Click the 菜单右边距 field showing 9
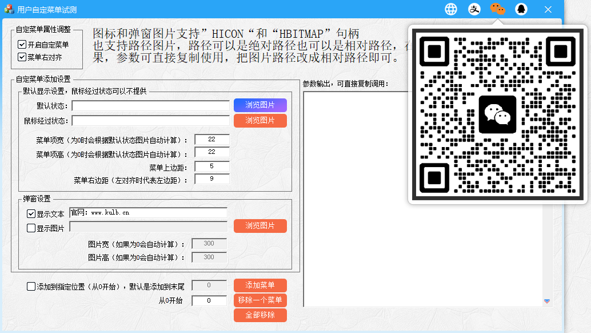Screen dimensions: 591x333 click(x=212, y=179)
